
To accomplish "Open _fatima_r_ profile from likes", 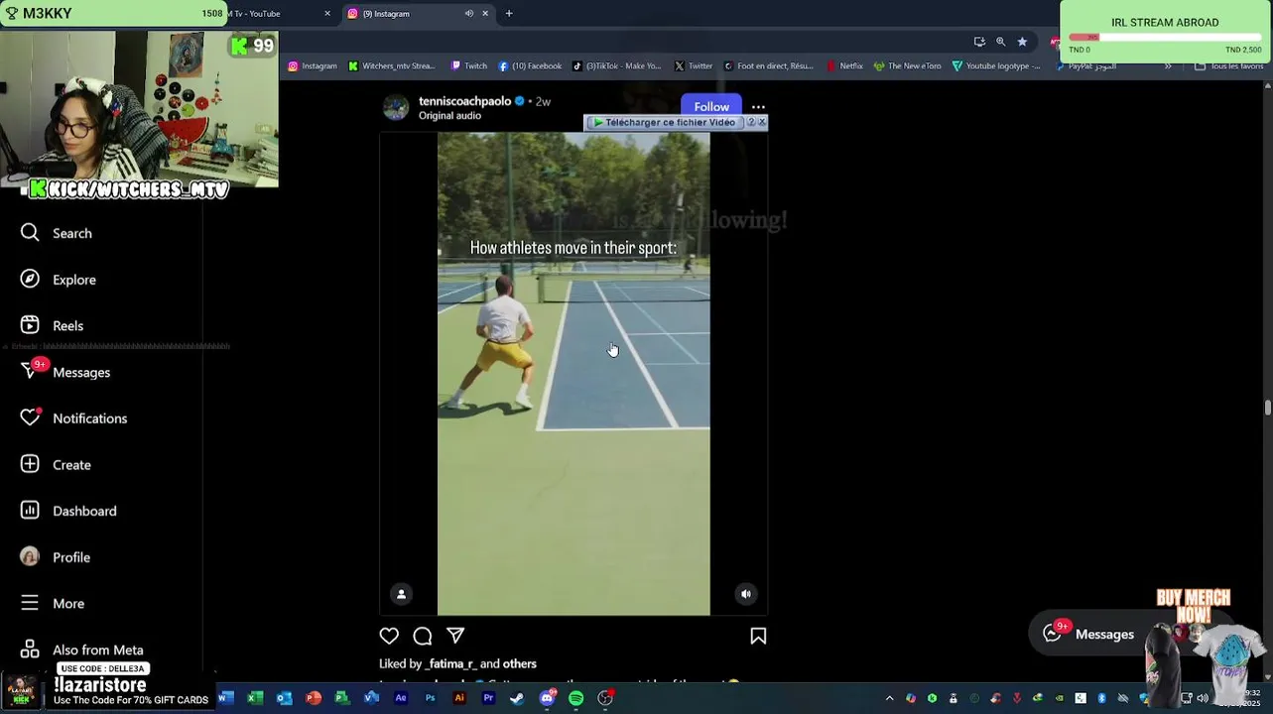I will [450, 663].
